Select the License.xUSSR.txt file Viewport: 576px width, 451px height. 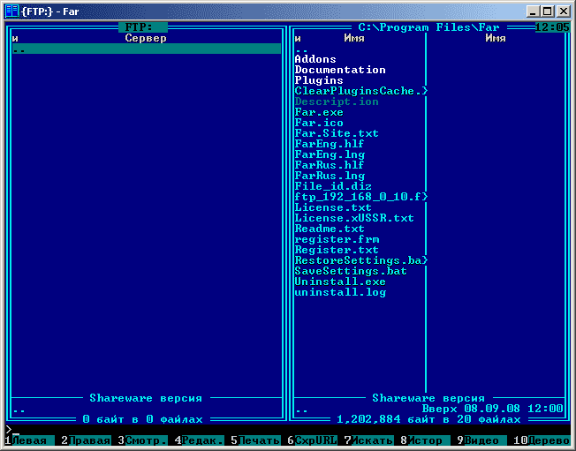point(354,218)
